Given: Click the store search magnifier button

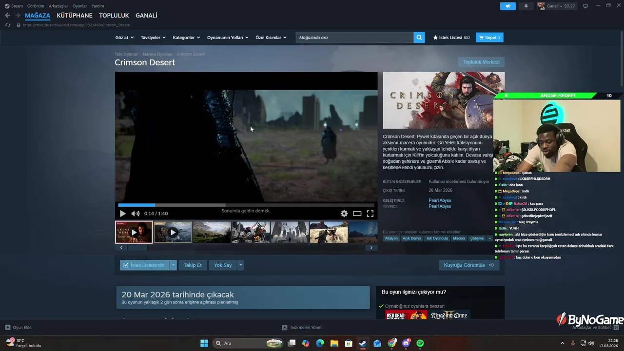Looking at the screenshot, I should (419, 38).
